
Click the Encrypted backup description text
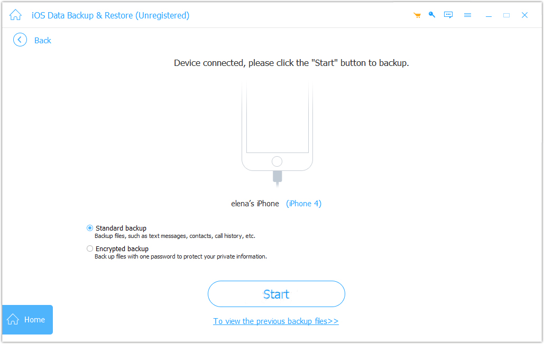(x=180, y=257)
